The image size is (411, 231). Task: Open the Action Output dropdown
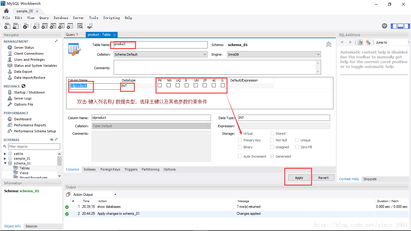(x=94, y=195)
